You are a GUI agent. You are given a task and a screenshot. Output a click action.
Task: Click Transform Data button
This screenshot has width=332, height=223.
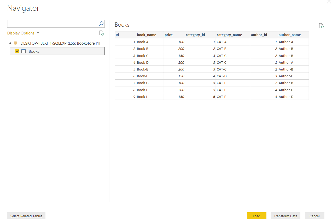[286, 216]
